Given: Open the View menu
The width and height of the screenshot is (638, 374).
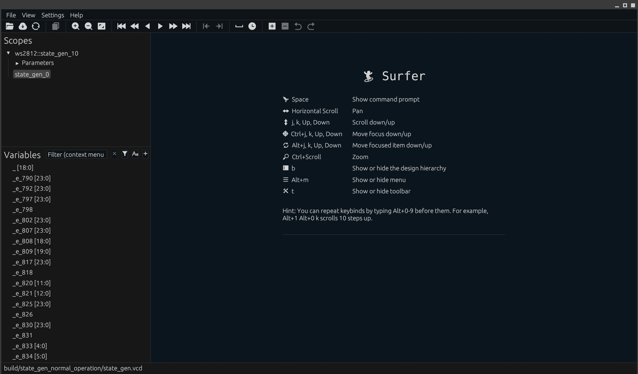Looking at the screenshot, I should pyautogui.click(x=29, y=15).
